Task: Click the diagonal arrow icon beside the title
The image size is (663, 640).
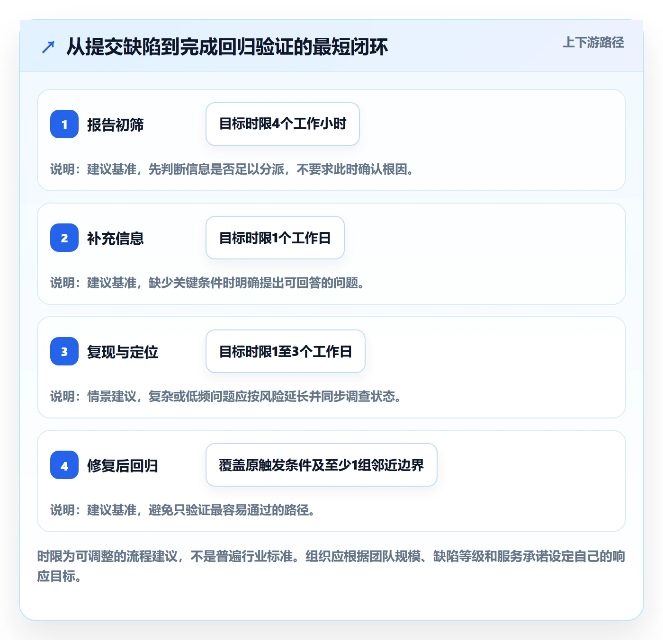Action: [48, 47]
